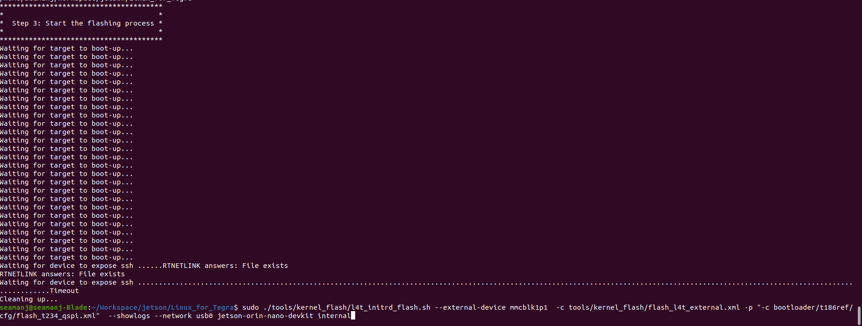The width and height of the screenshot is (862, 326).
Task: Click the 'usb0' network argument
Action: coord(205,316)
